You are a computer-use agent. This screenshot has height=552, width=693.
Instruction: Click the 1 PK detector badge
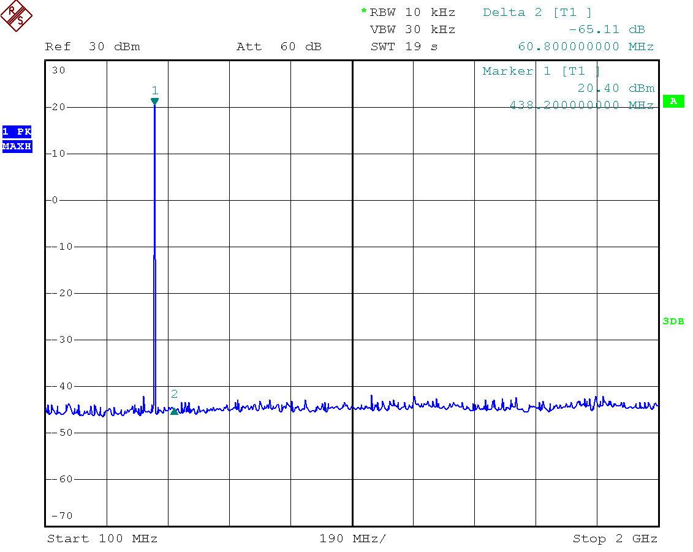tap(17, 132)
